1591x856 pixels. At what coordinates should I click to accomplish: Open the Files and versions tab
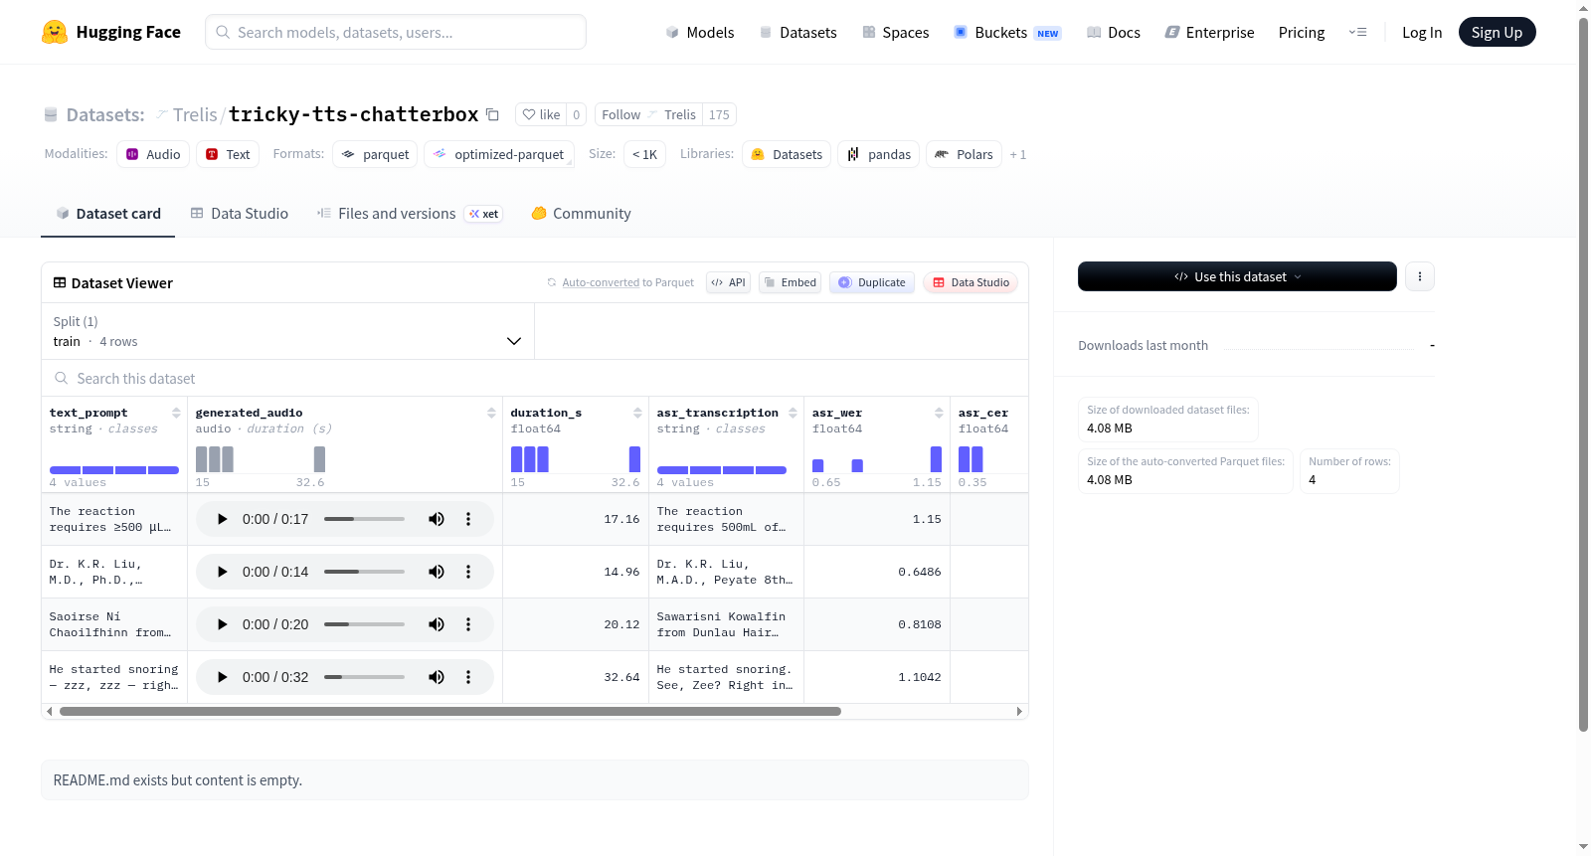point(409,213)
